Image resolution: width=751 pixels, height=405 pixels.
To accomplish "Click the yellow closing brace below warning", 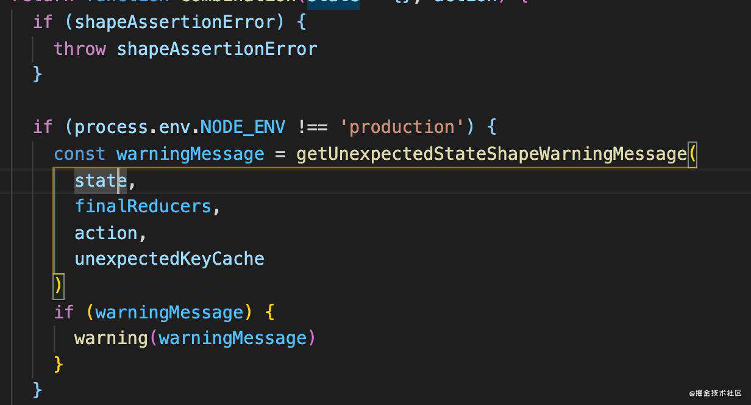I will 59,365.
